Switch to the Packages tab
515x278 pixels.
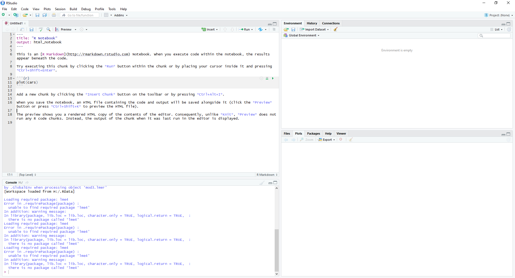coord(313,134)
